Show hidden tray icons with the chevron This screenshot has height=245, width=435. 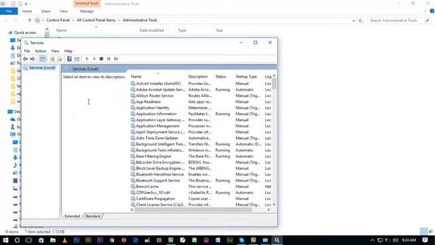pos(372,240)
